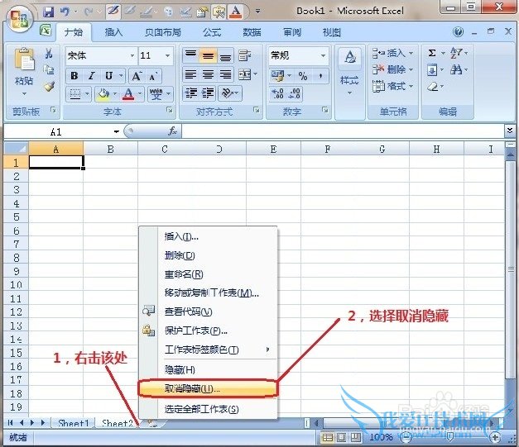Increase font size with large A
This screenshot has width=519, height=447.
pos(136,76)
